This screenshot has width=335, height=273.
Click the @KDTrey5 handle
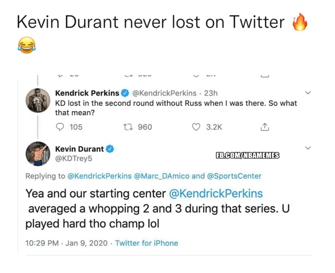[x=73, y=159]
